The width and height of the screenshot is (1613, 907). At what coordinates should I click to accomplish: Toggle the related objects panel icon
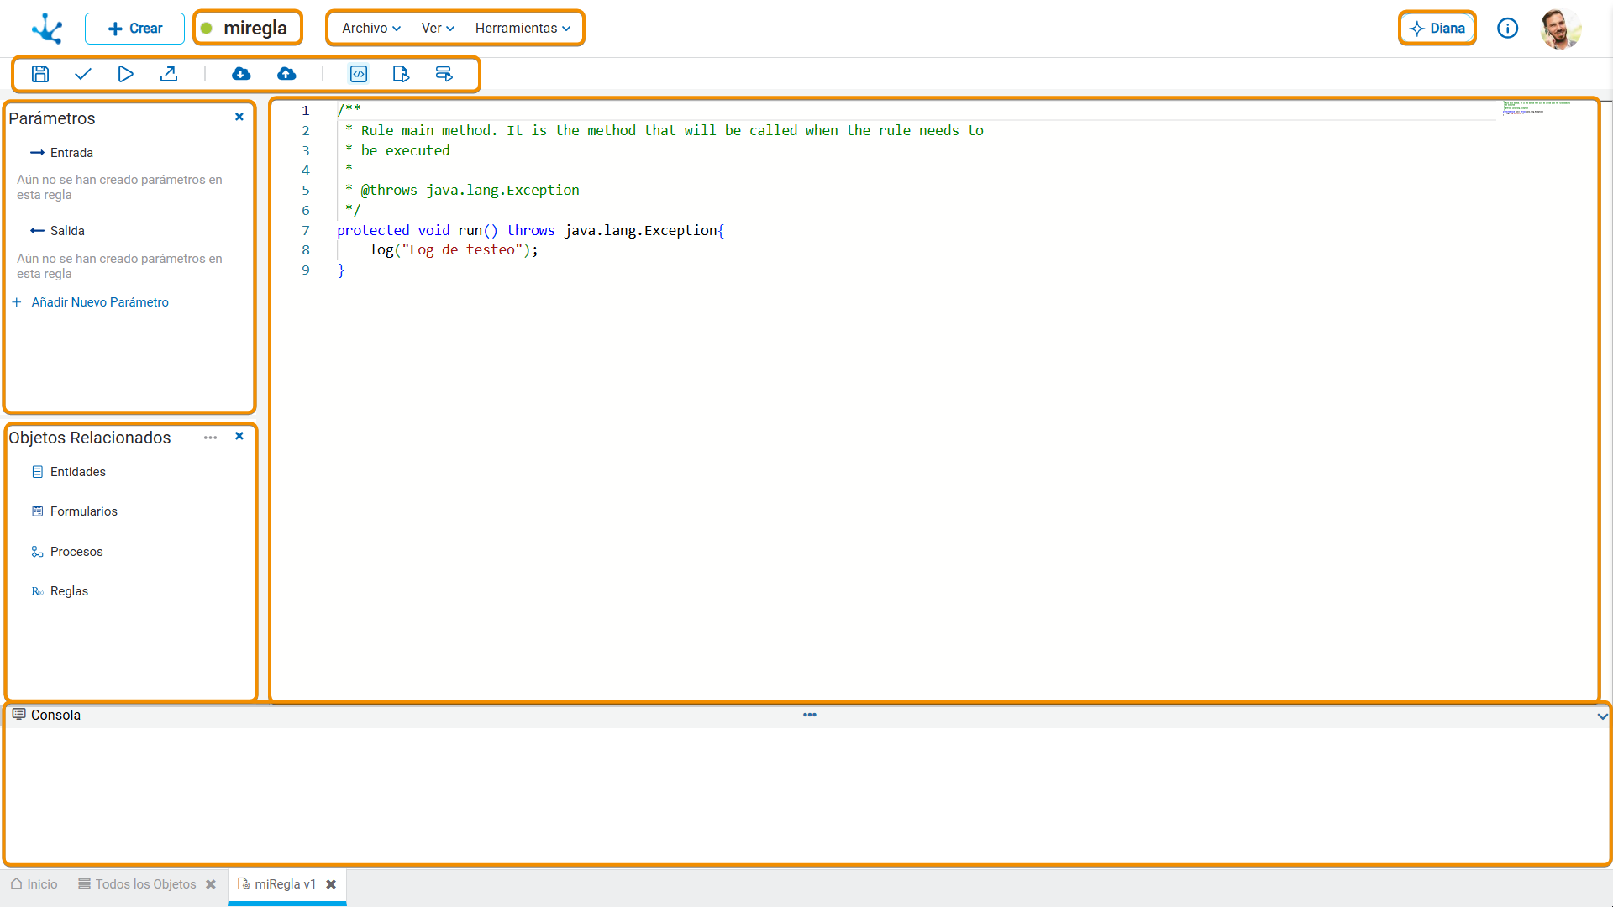pyautogui.click(x=401, y=74)
